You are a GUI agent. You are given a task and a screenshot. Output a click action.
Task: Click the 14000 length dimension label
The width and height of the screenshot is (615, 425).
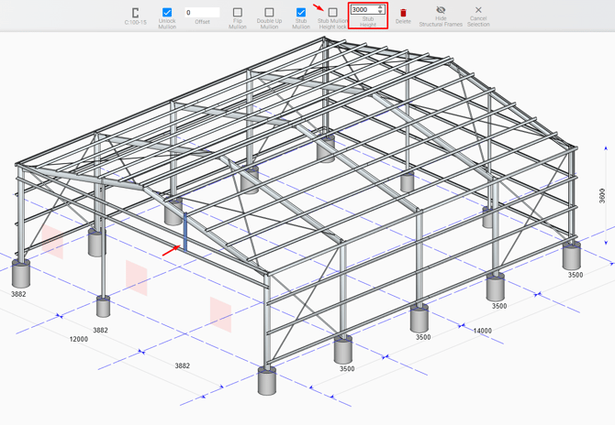pos(482,331)
